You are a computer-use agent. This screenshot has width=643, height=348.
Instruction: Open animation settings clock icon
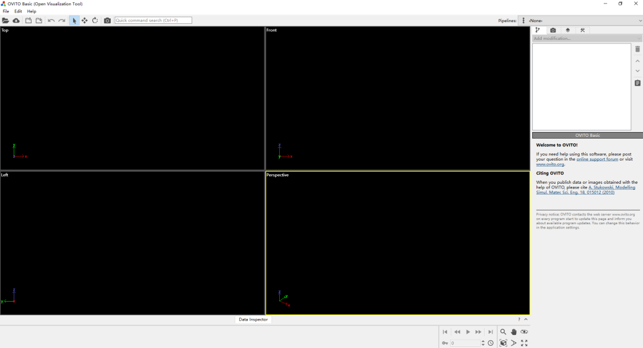(x=491, y=343)
